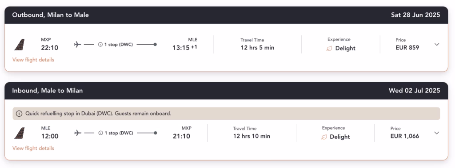Screen dimensions: 455x168
Task: Expand the outbound flight EUR 859 chevron
Action: (437, 45)
